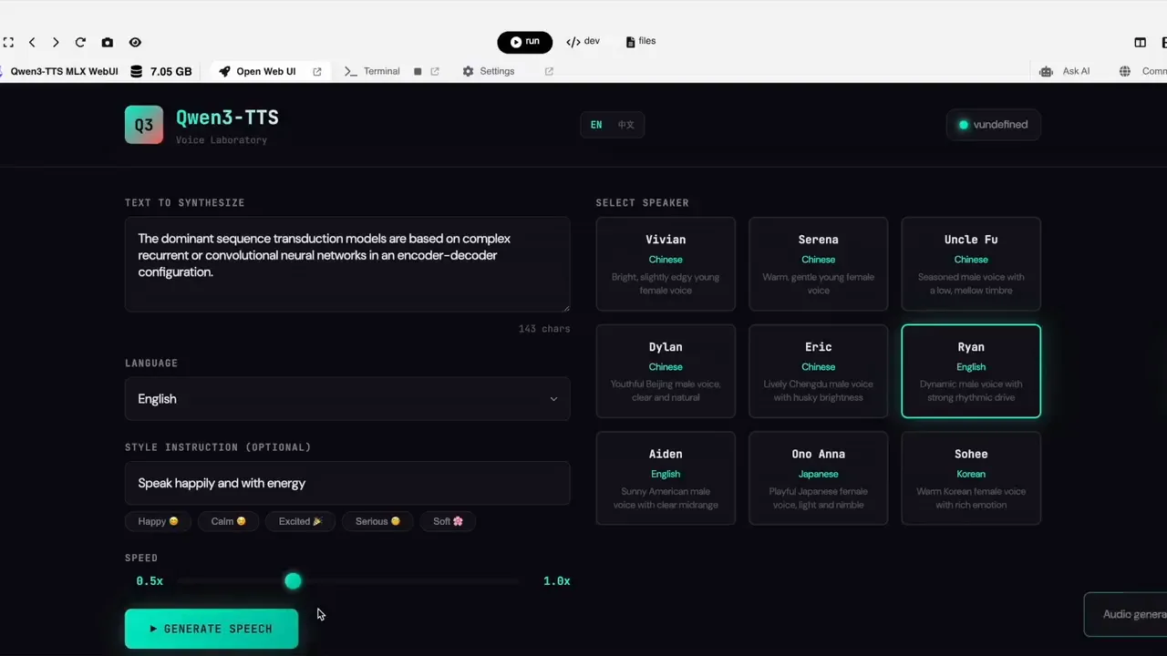The height and width of the screenshot is (656, 1167).
Task: Open Web UI in external window icon
Action: tap(317, 71)
